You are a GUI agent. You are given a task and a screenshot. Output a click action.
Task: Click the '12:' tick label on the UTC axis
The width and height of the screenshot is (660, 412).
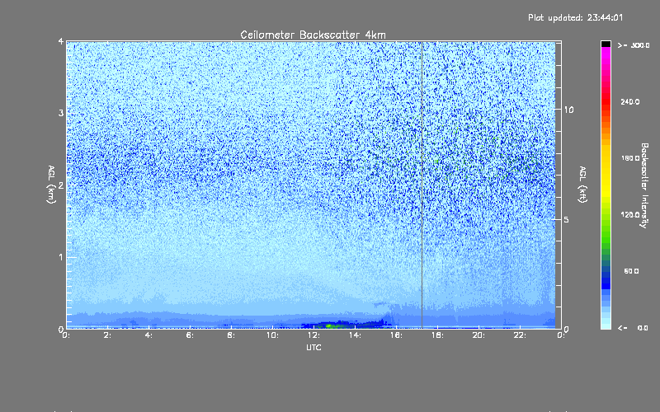pos(313,335)
